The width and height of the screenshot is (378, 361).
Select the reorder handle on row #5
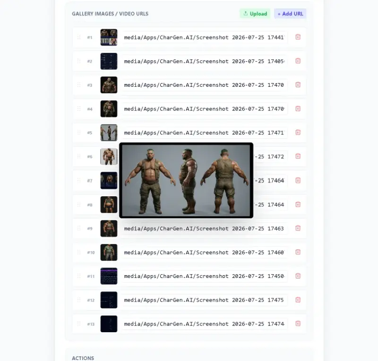(x=79, y=133)
